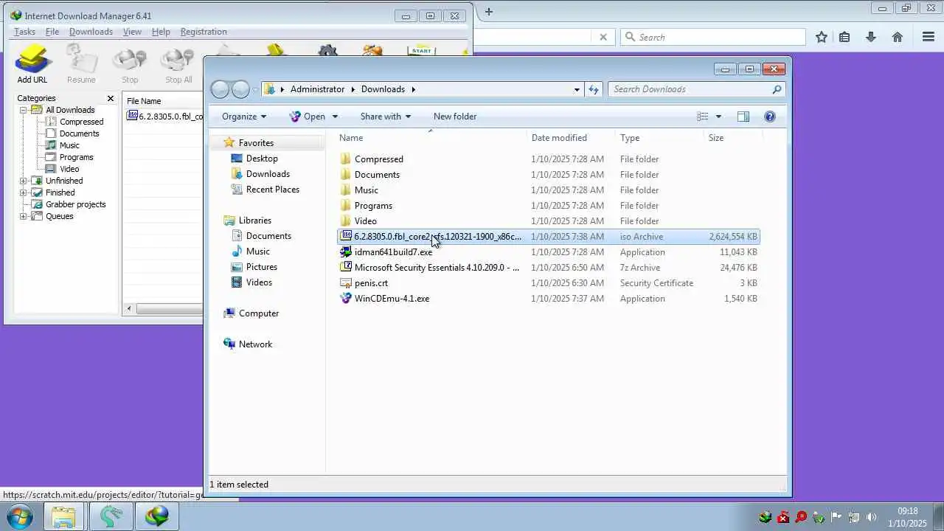Click the Resume icon in IDM toolbar
Screen dimensions: 944x531
81,64
